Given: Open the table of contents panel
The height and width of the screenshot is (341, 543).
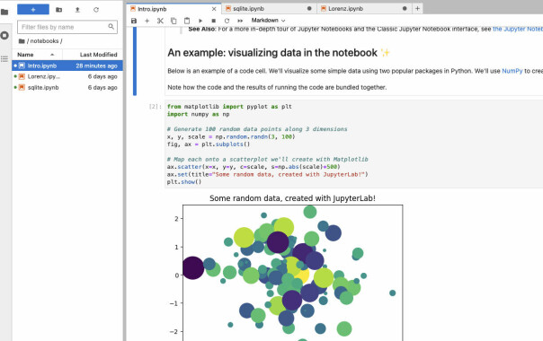Looking at the screenshot, I should 4,59.
